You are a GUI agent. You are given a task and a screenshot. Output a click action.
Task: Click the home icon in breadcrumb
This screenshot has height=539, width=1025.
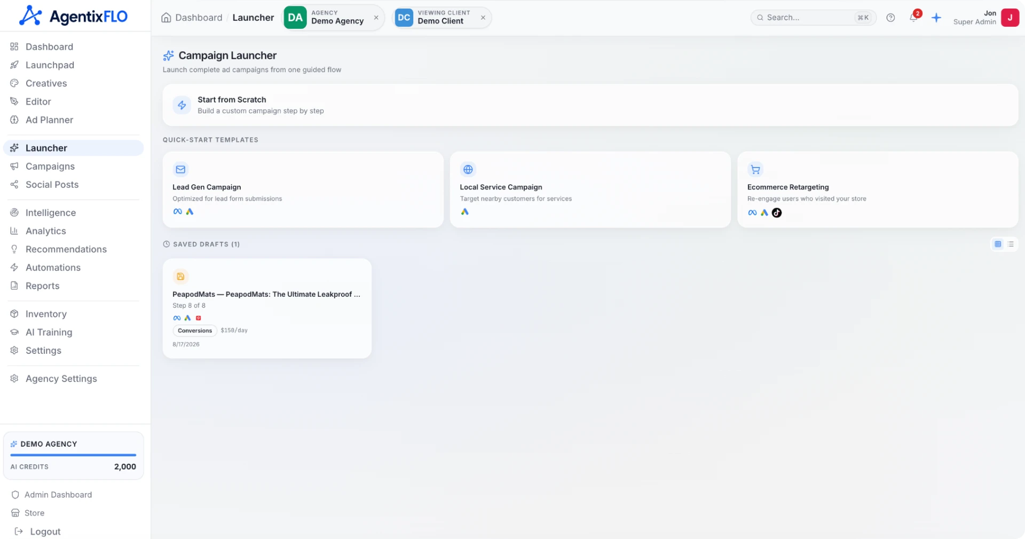166,18
